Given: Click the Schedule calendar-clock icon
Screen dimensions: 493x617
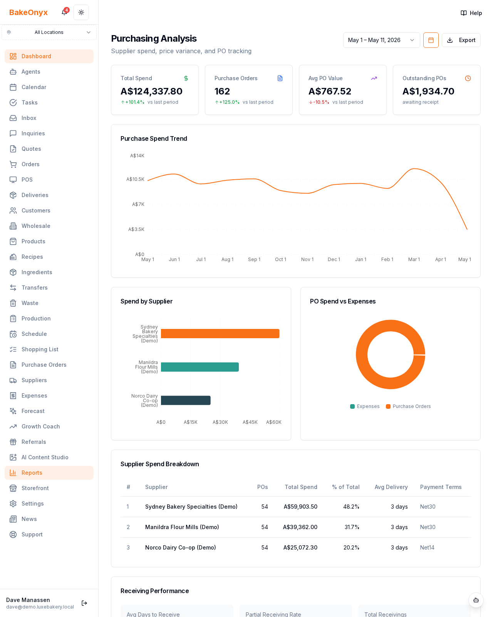Looking at the screenshot, I should [13, 334].
